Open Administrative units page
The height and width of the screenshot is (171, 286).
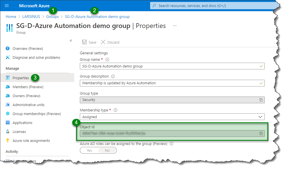(x=29, y=105)
